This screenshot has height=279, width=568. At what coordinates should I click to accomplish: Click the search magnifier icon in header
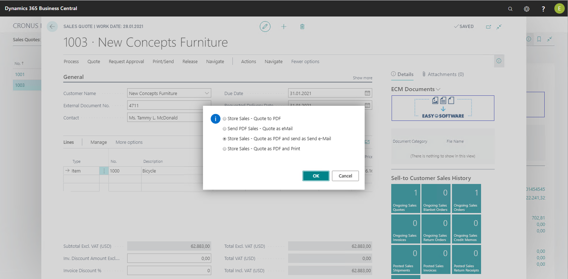pyautogui.click(x=510, y=9)
